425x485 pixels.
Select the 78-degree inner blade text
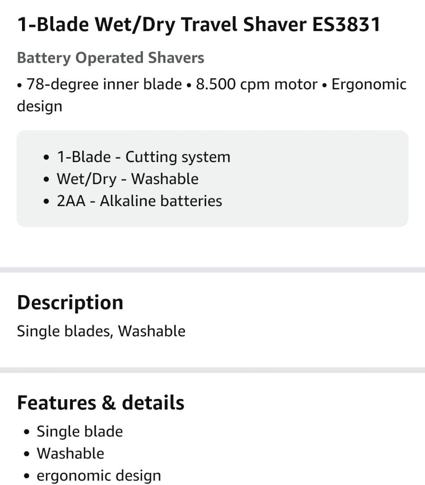click(x=104, y=84)
